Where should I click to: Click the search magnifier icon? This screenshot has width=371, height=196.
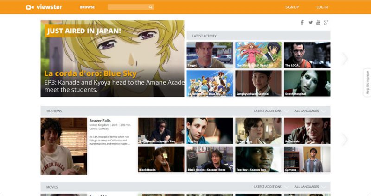tap(151, 7)
